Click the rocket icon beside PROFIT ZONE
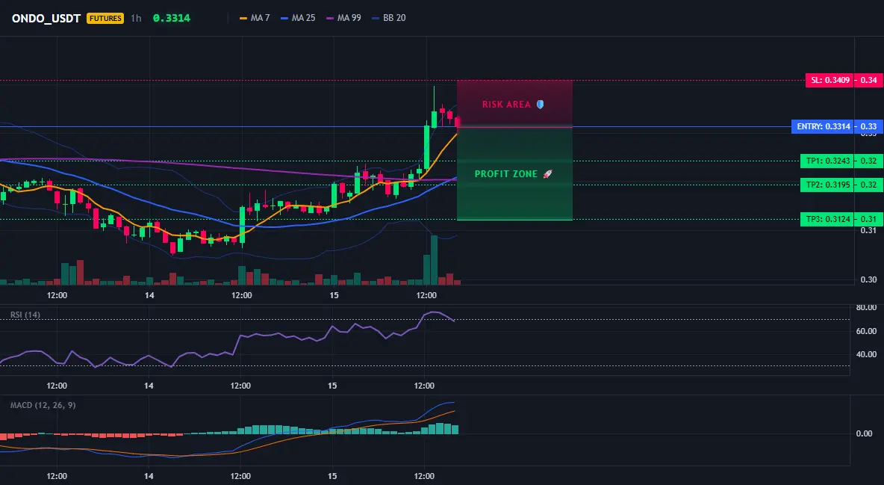 (x=547, y=174)
